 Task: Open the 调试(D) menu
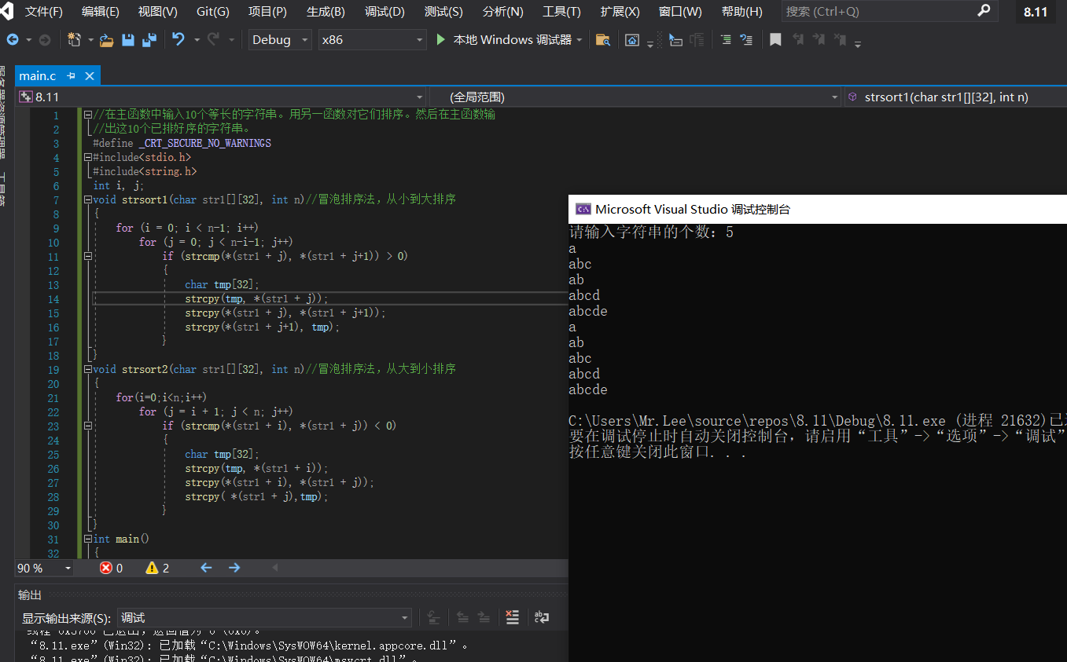(384, 12)
